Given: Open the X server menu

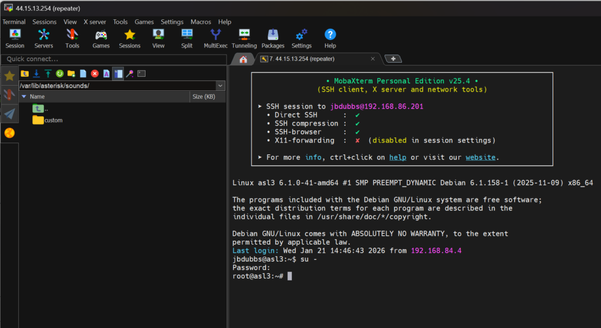Looking at the screenshot, I should pyautogui.click(x=94, y=22).
